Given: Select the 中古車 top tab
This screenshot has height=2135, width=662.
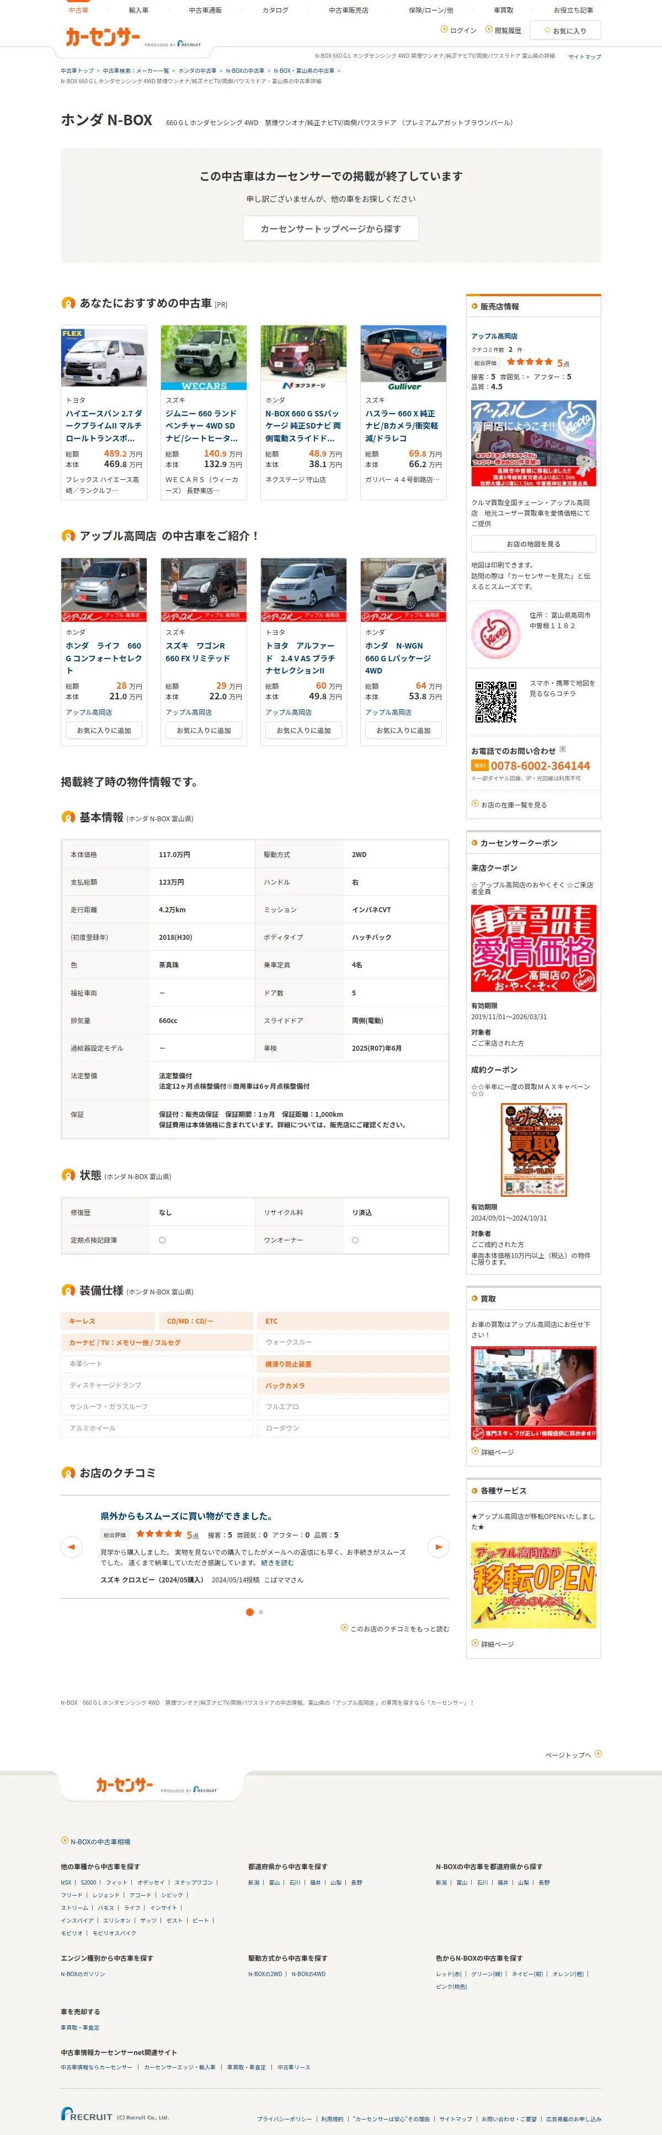Looking at the screenshot, I should coord(79,10).
